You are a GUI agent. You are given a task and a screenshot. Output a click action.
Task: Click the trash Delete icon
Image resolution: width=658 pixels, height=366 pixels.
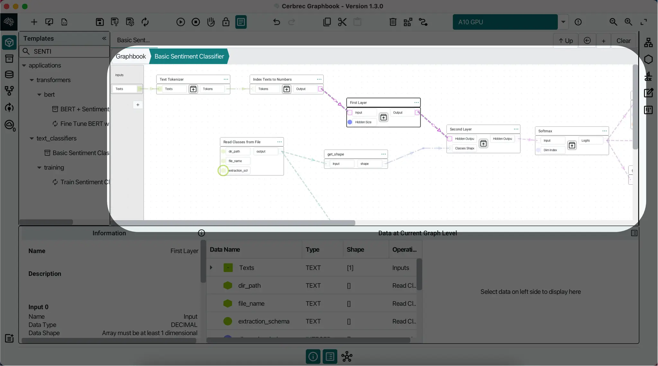[393, 22]
